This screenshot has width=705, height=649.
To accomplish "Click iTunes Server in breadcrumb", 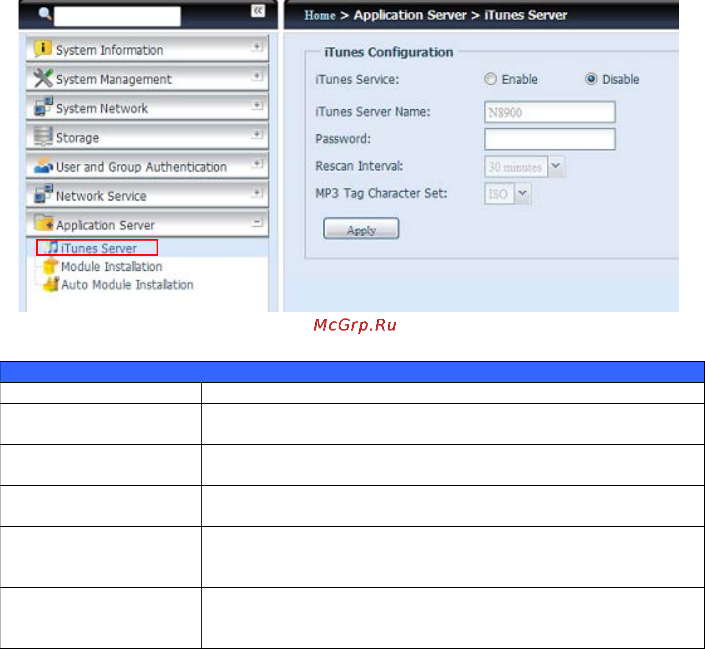I will pyautogui.click(x=526, y=15).
